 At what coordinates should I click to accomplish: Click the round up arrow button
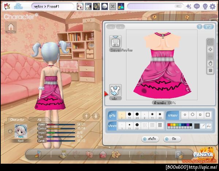tap(87, 116)
